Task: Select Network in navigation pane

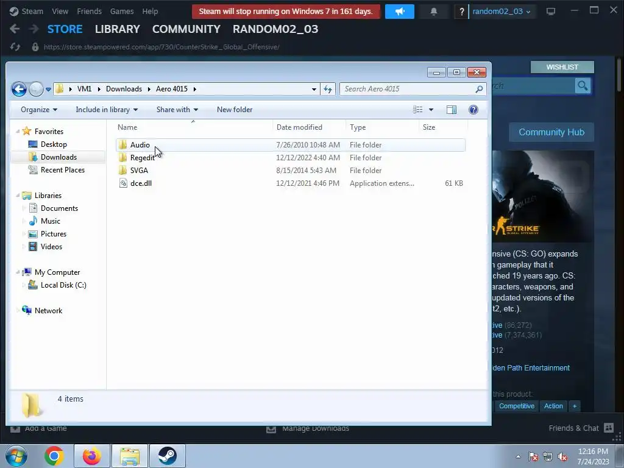Action: coord(48,310)
